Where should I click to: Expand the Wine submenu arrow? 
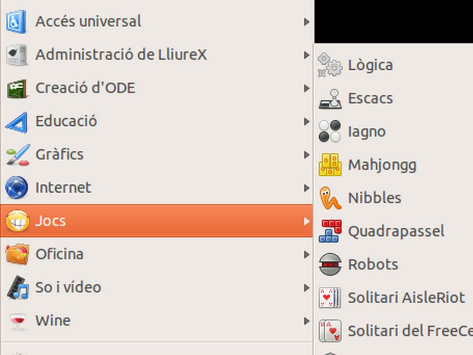tap(307, 321)
